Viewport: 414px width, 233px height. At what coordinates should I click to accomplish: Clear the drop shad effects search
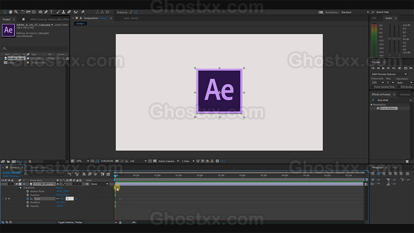point(411,100)
